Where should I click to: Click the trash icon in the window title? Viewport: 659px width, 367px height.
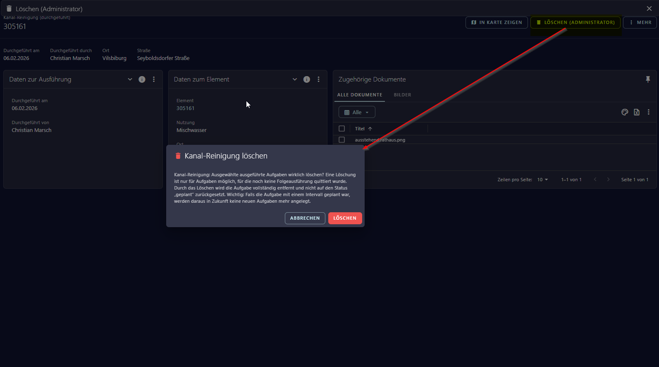tap(9, 8)
